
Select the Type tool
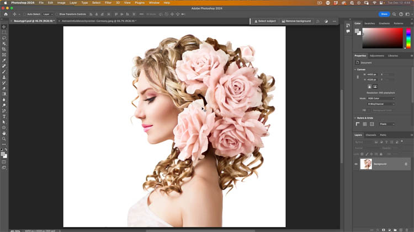pyautogui.click(x=4, y=116)
